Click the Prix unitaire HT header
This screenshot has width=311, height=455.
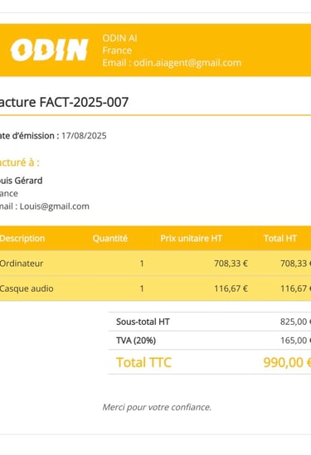pyautogui.click(x=191, y=239)
